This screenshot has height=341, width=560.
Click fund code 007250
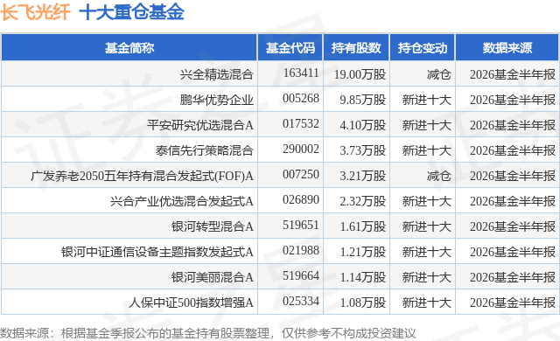301,174
